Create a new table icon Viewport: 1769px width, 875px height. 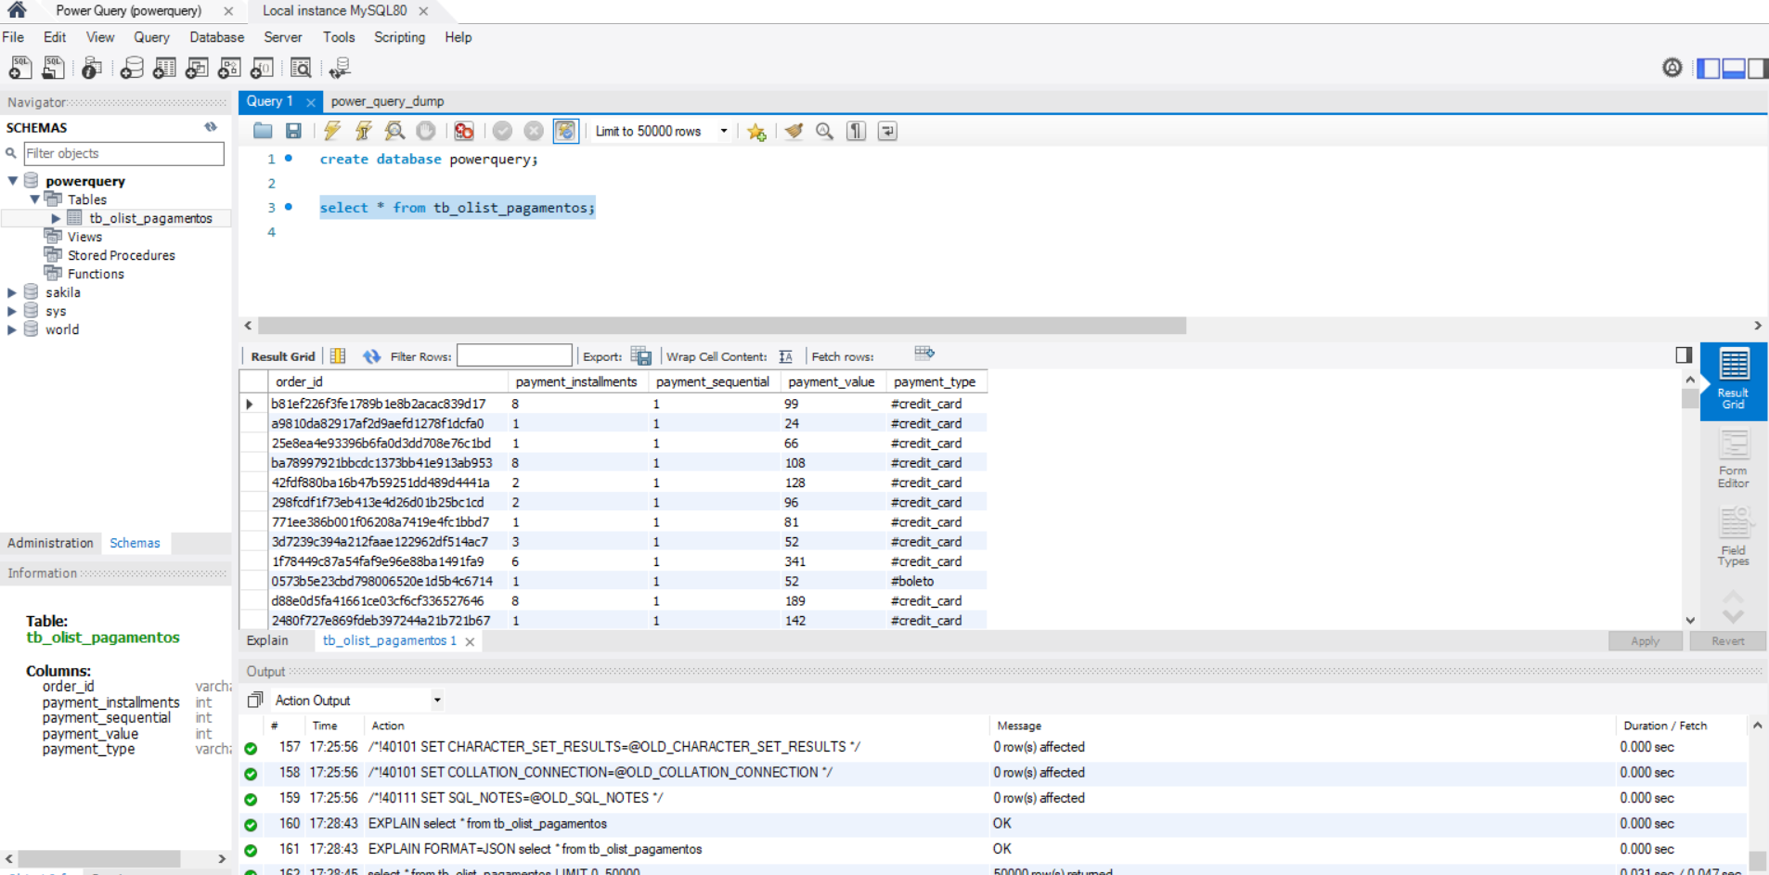click(164, 68)
